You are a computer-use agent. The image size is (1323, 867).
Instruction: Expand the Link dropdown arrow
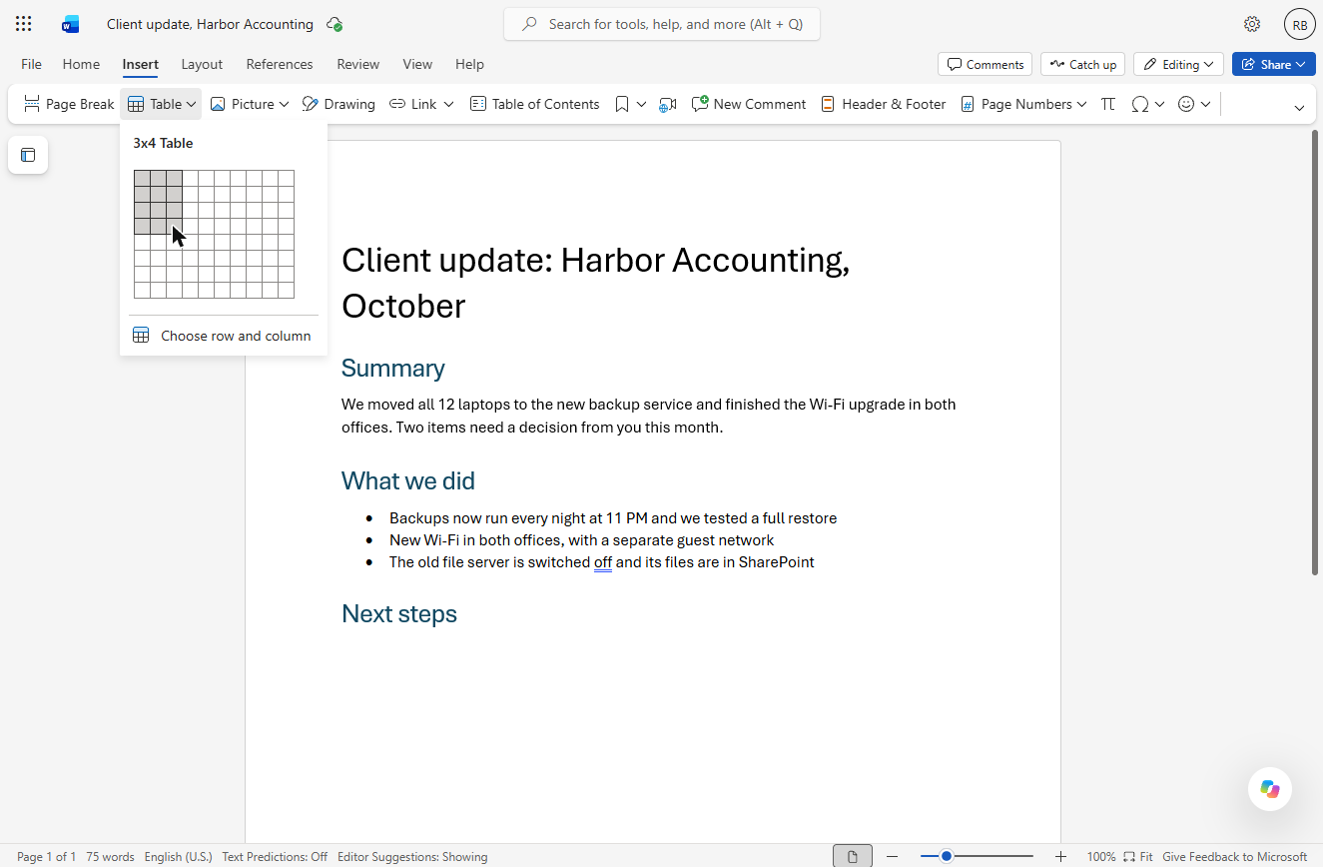(x=448, y=104)
